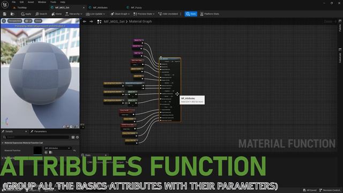
Task: Open the Tools menu
Action: pyautogui.click(x=53, y=2)
